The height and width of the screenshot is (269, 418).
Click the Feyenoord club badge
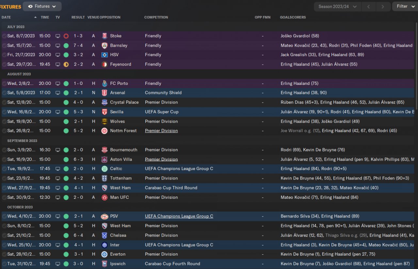(x=104, y=64)
